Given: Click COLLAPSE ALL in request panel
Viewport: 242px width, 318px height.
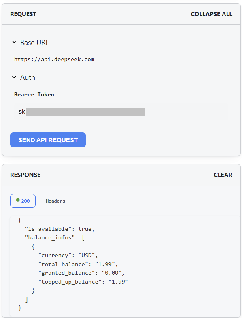Looking at the screenshot, I should 211,14.
